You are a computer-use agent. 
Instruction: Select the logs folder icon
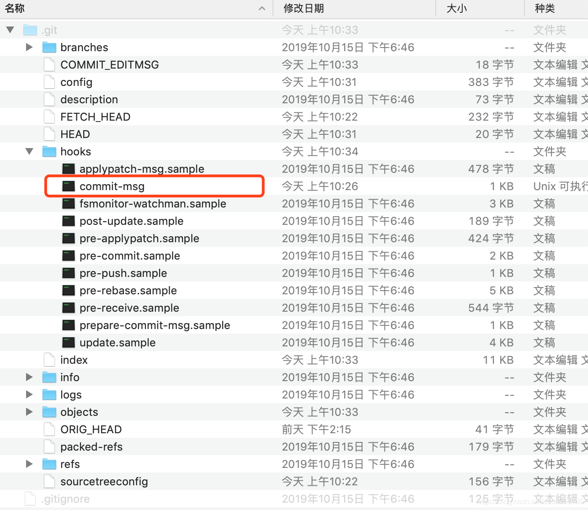[x=49, y=394]
